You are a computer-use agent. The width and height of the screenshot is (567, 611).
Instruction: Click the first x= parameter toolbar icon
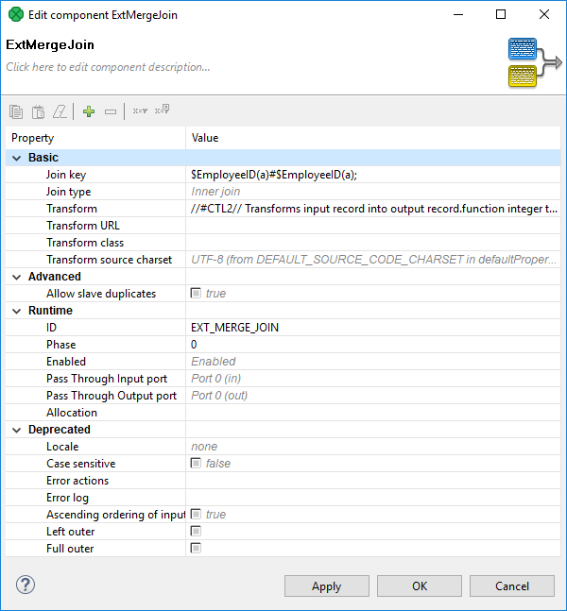[x=140, y=111]
